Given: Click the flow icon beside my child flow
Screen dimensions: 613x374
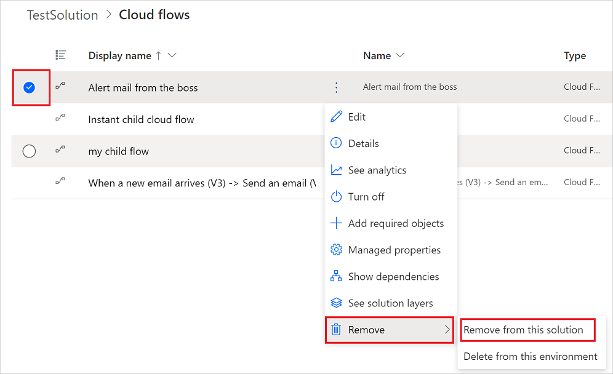Looking at the screenshot, I should coord(60,151).
